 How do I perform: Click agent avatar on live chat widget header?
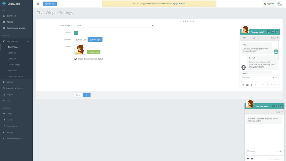[250, 104]
